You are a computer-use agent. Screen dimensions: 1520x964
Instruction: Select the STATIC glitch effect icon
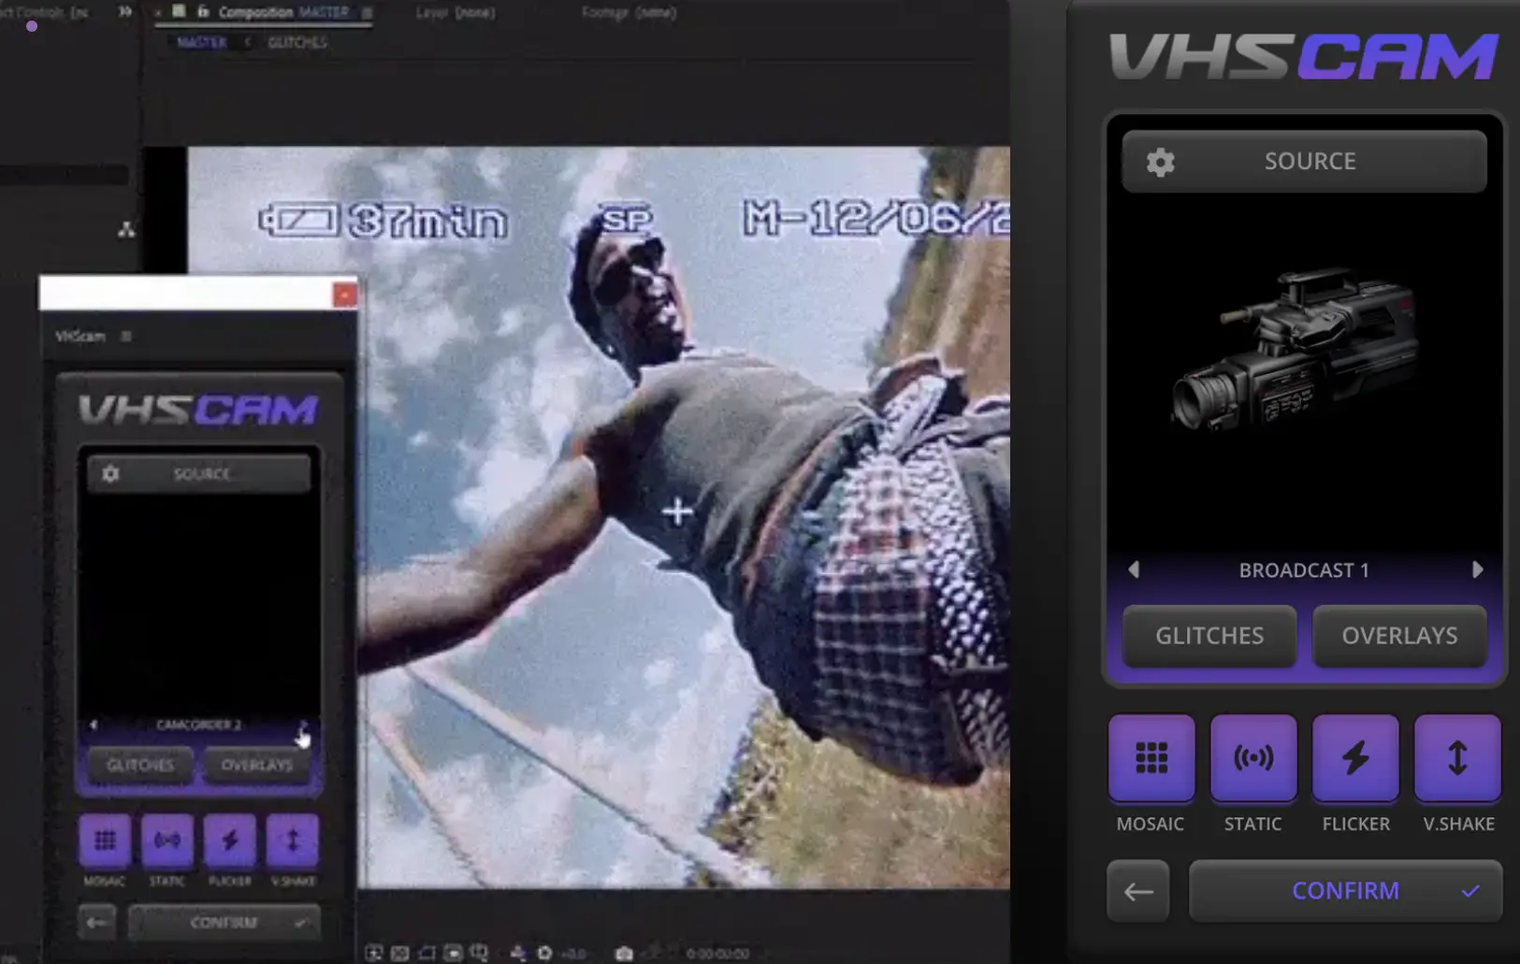(x=1252, y=757)
